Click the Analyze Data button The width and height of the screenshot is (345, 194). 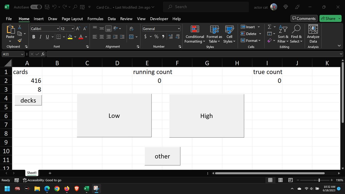pos(313,34)
